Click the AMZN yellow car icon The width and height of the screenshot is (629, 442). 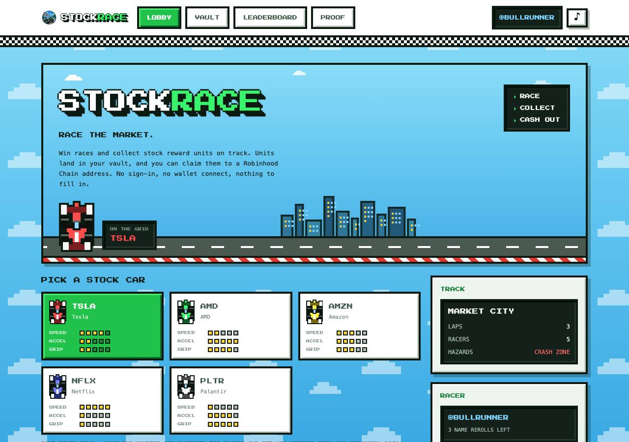(x=314, y=312)
